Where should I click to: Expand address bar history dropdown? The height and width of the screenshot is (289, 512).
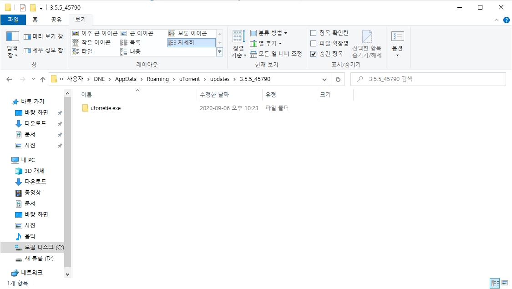(x=324, y=79)
